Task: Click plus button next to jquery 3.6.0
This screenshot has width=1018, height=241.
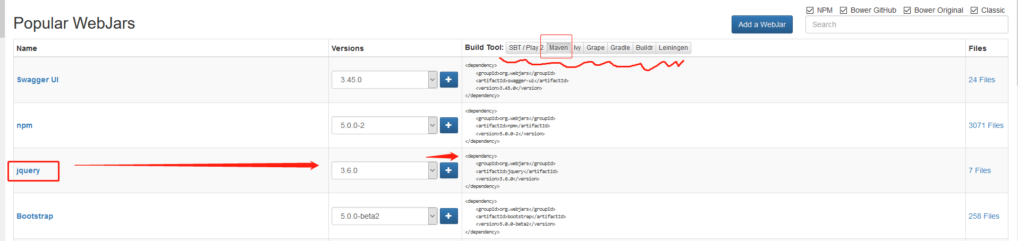Action: (x=448, y=170)
